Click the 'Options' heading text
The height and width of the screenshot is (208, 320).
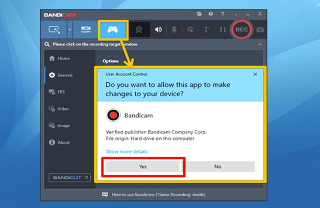point(110,61)
